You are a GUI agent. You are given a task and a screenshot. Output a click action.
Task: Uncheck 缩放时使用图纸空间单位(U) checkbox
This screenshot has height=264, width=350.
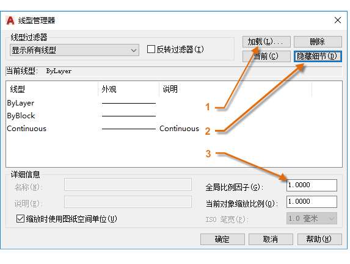click(x=20, y=219)
